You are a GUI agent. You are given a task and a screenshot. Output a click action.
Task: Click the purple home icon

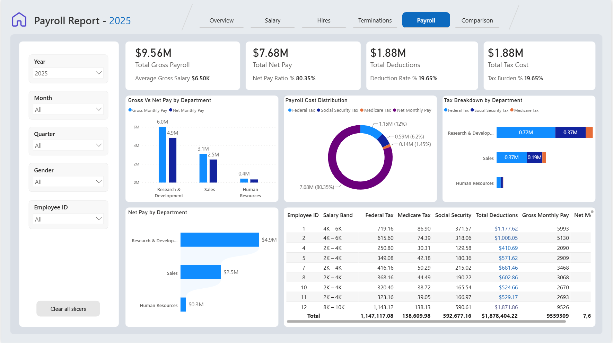[19, 20]
